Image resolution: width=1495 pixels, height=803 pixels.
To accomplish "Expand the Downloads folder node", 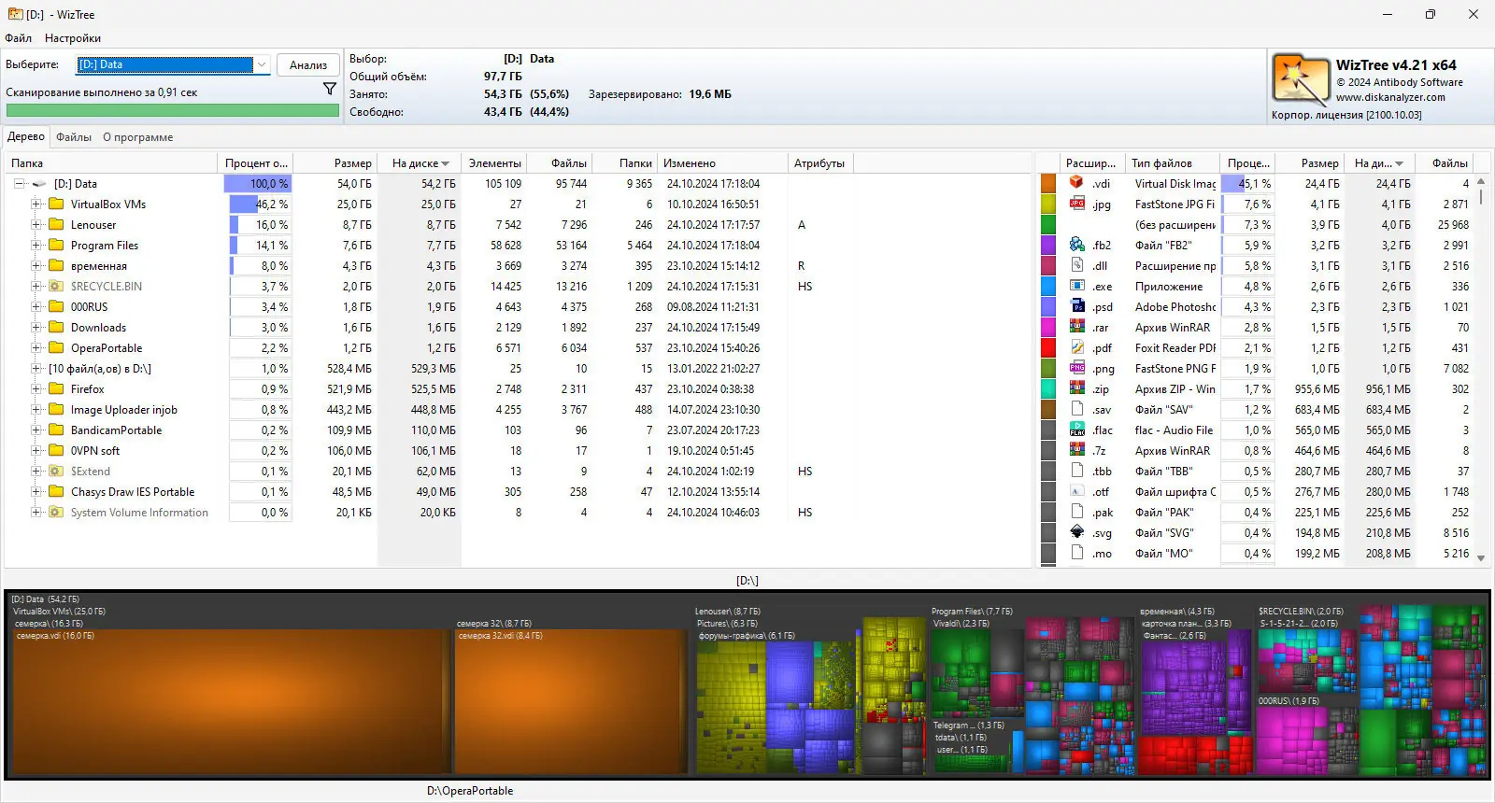I will [x=36, y=327].
